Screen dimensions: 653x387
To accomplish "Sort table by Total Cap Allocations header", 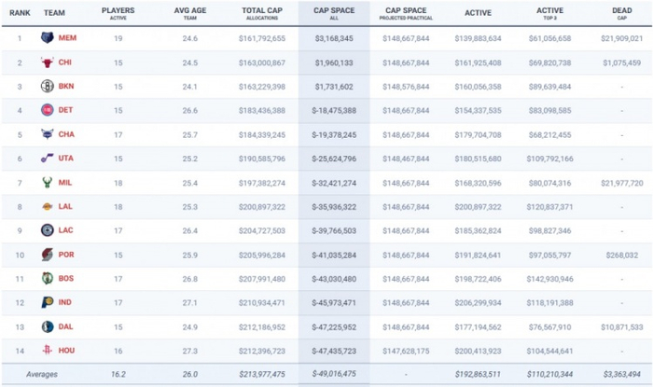I will [x=262, y=13].
